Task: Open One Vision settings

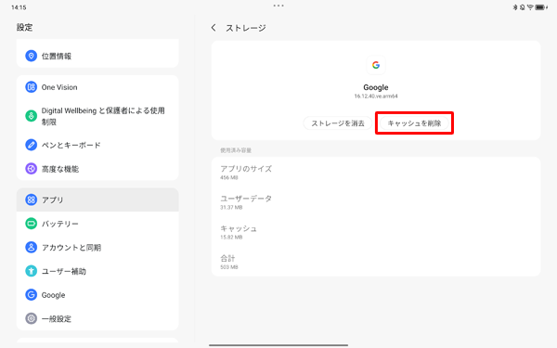Action: click(97, 87)
